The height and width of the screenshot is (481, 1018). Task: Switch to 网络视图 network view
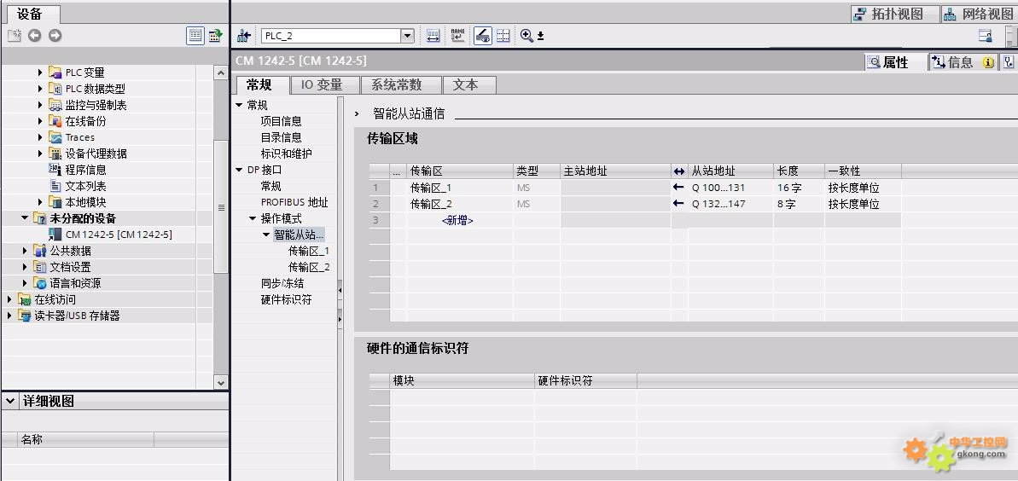(x=979, y=14)
